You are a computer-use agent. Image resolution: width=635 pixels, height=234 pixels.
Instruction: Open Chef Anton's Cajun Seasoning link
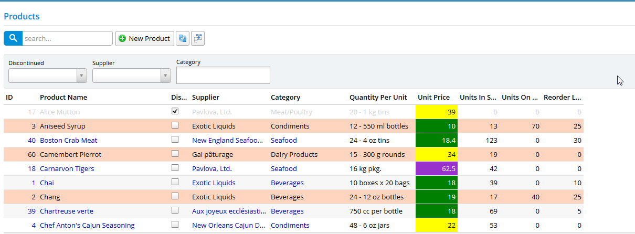[x=87, y=225]
